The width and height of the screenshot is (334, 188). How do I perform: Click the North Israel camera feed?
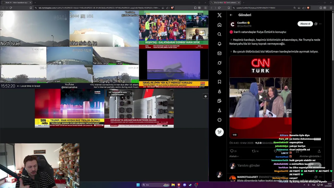pyautogui.click(x=35, y=29)
